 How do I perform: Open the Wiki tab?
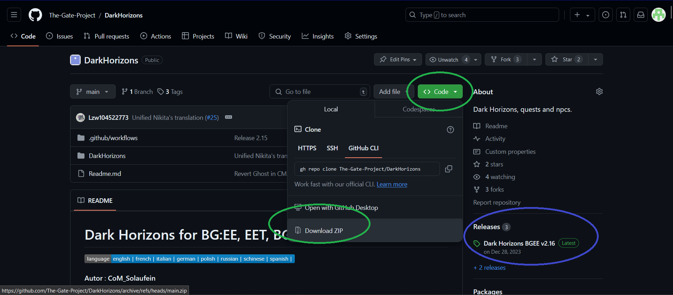236,36
